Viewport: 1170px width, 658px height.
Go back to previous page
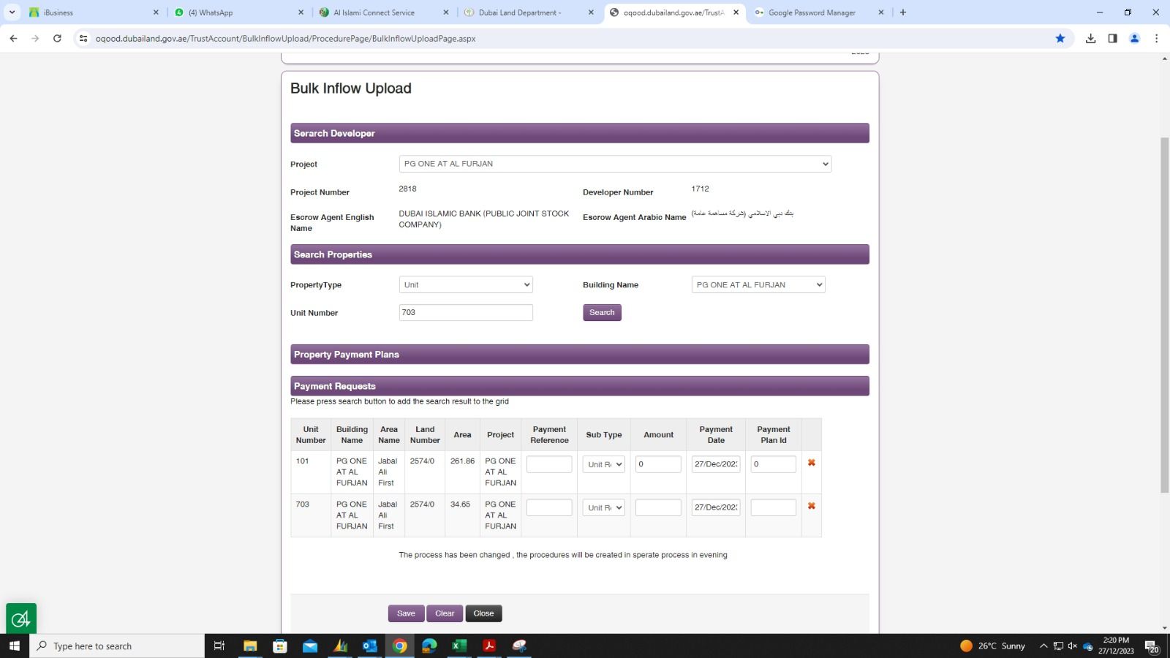click(13, 38)
